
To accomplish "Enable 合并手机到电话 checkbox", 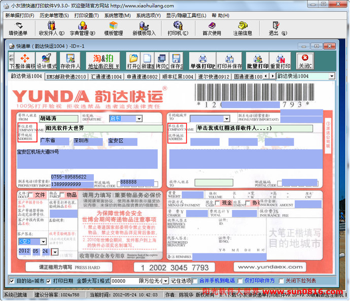I will (195, 281).
